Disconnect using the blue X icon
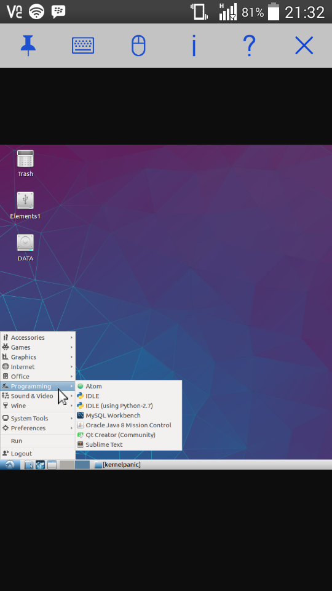This screenshot has width=332, height=591. pyautogui.click(x=304, y=46)
